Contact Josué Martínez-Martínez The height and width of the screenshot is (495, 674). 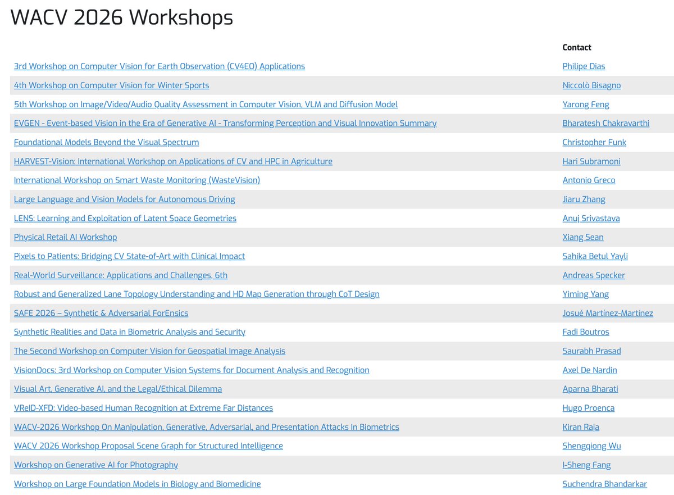[x=608, y=313]
